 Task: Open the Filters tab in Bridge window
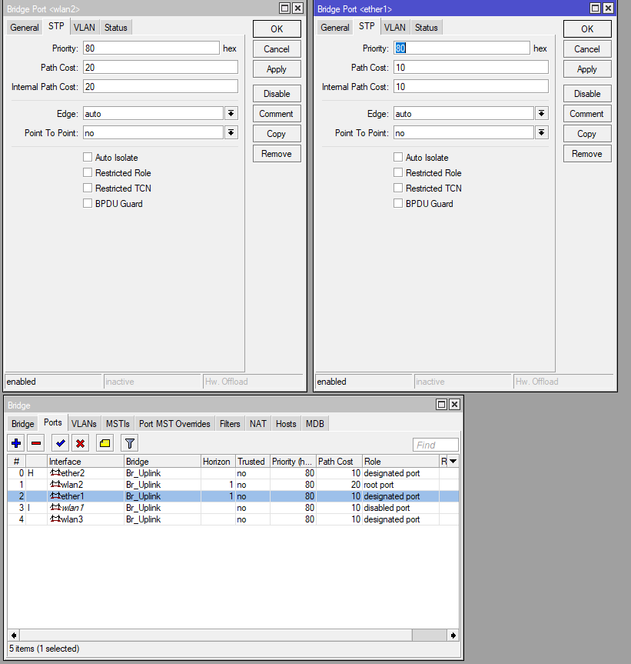pos(230,424)
